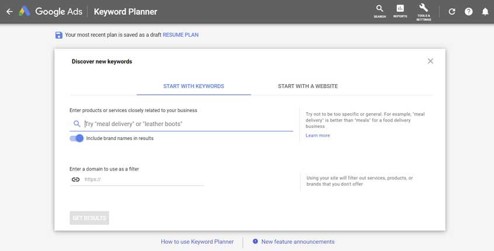Open the New feature announcements link
Viewport: 494px width, 251px height.
[298, 242]
